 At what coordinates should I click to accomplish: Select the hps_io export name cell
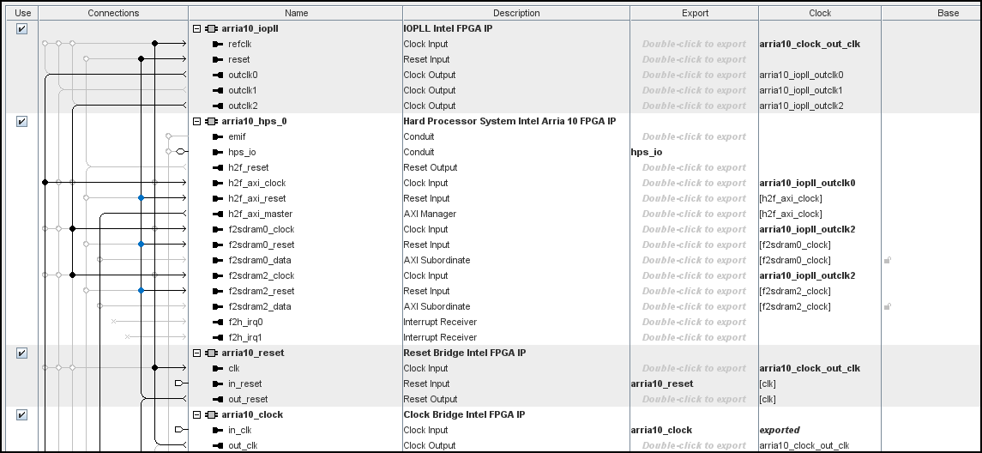(647, 152)
